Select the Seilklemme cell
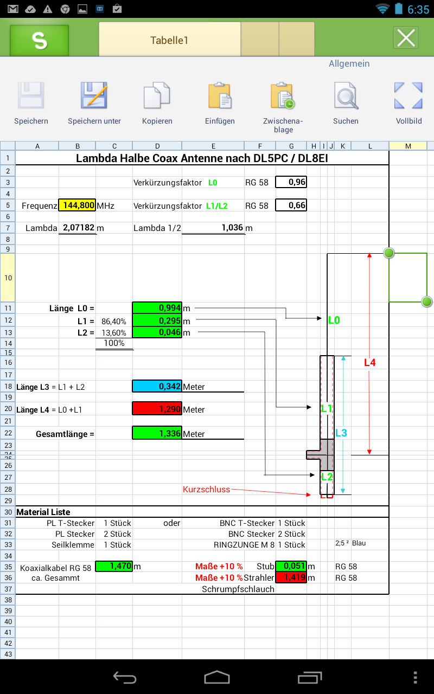 (x=73, y=544)
